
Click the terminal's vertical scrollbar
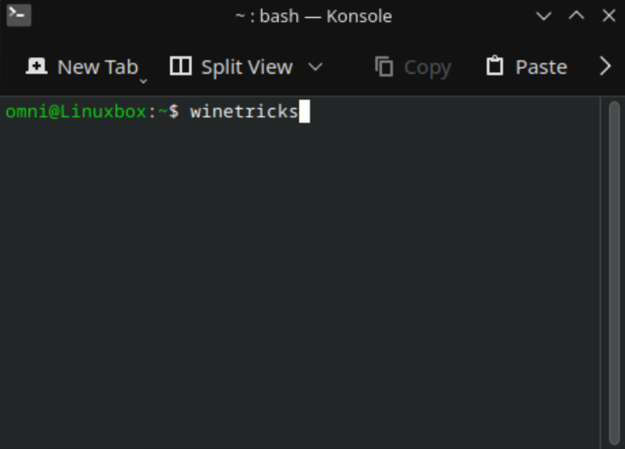(x=614, y=266)
